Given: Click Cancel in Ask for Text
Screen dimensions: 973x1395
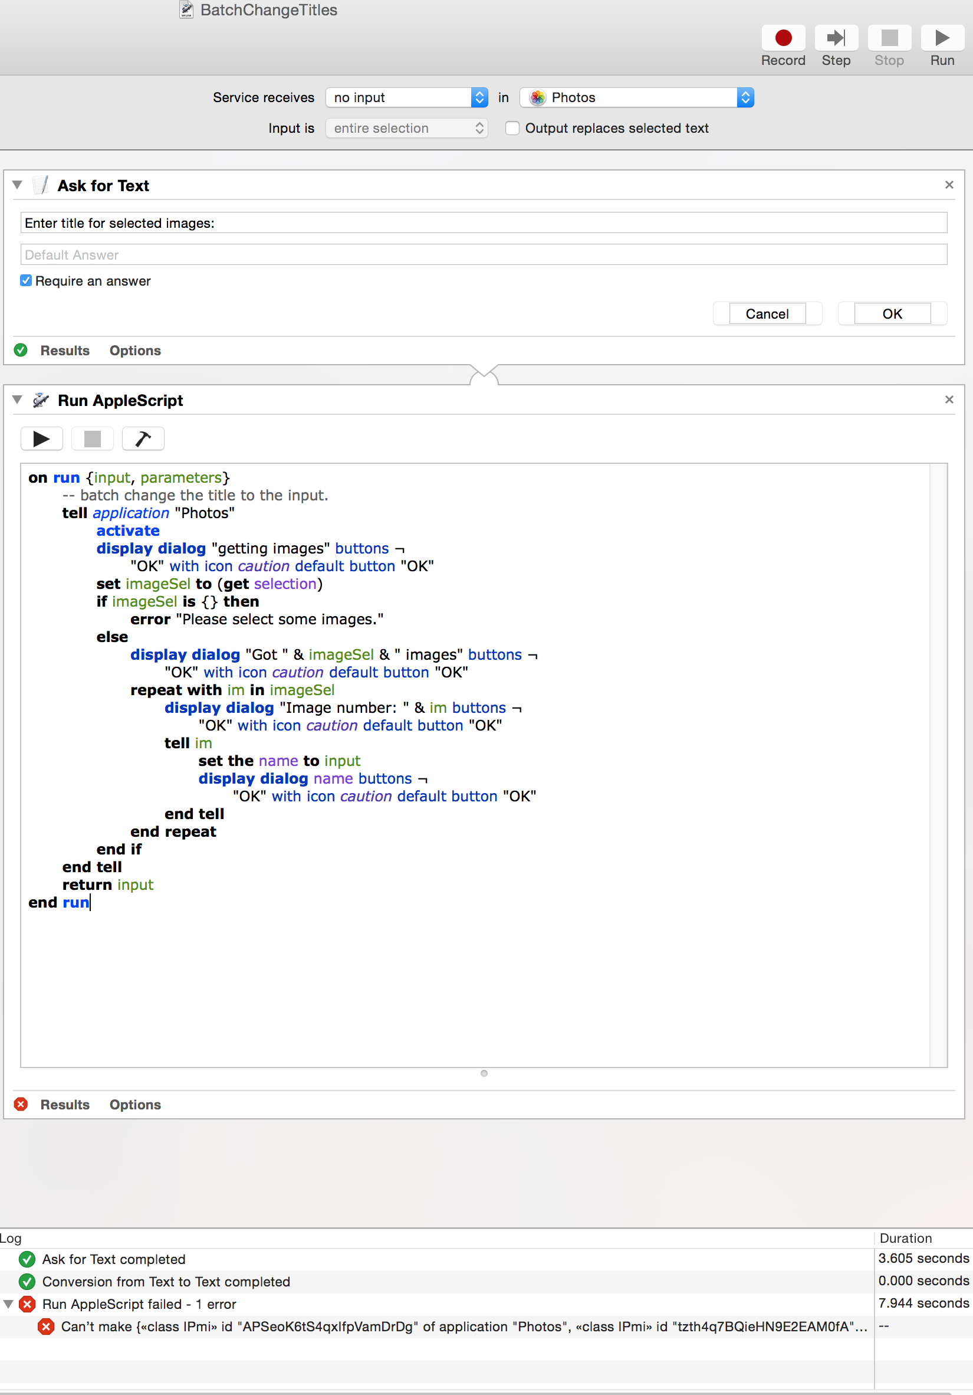Looking at the screenshot, I should point(767,313).
